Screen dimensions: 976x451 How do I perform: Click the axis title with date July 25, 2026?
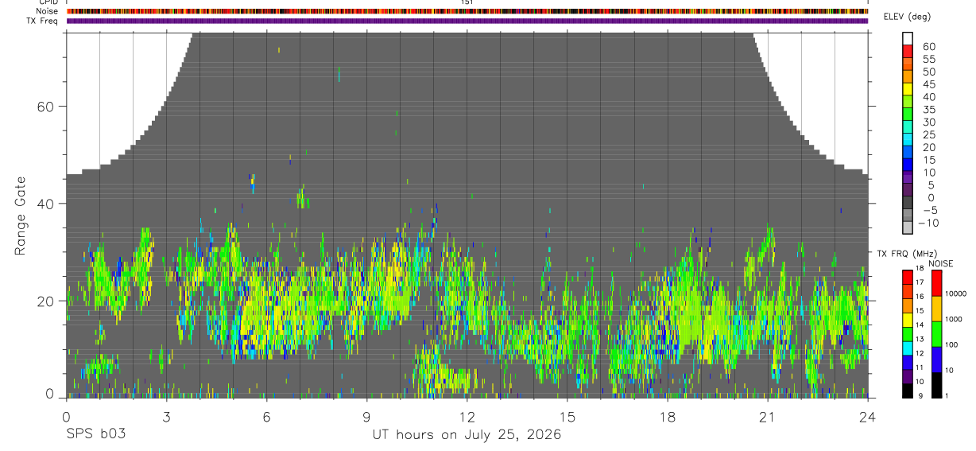[467, 435]
